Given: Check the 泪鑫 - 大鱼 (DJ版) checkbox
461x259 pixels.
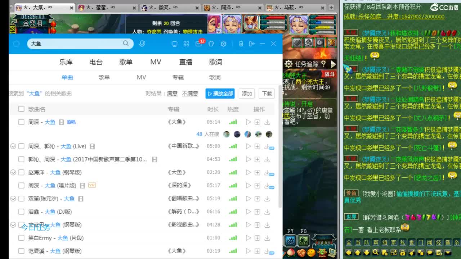Looking at the screenshot, I should coord(21,212).
